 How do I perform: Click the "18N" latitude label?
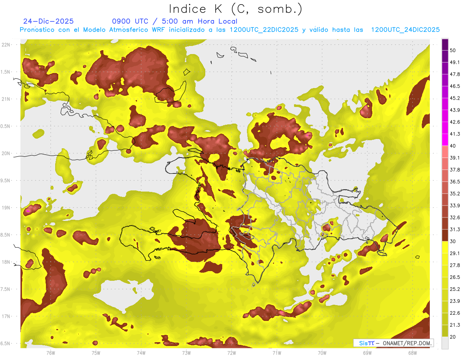coord(6,262)
